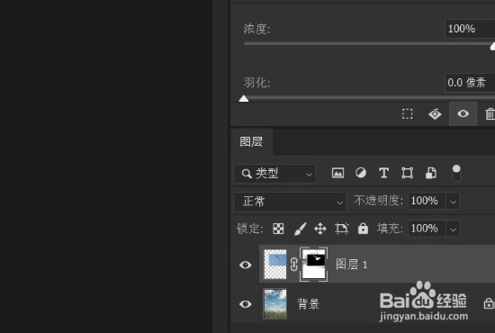Lock image pixels brush icon

[300, 229]
